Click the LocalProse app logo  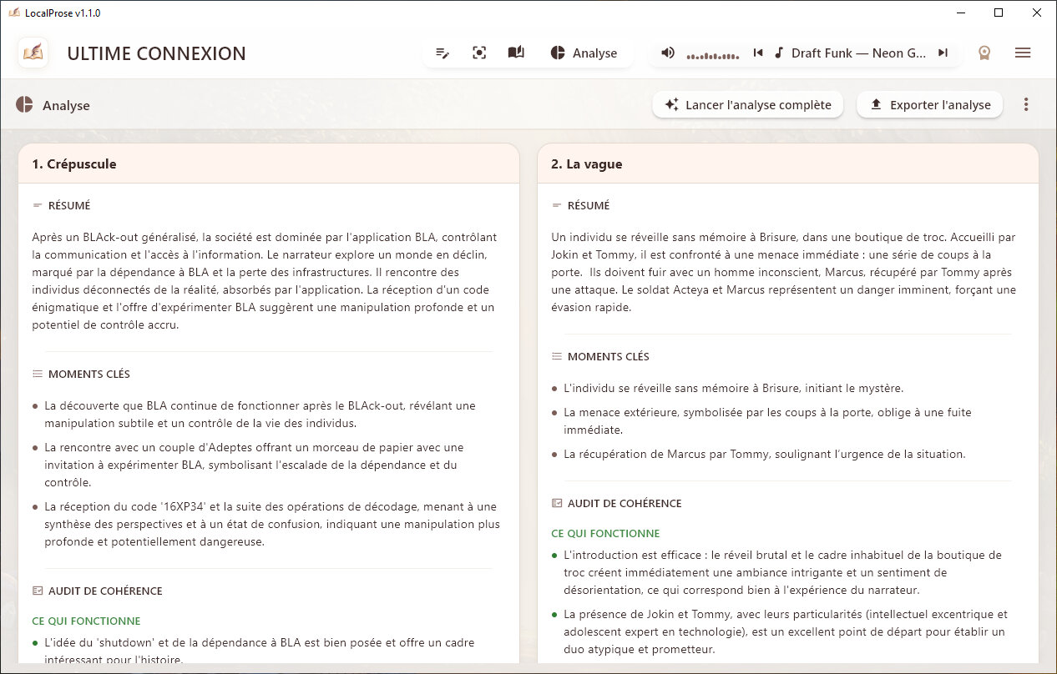33,53
